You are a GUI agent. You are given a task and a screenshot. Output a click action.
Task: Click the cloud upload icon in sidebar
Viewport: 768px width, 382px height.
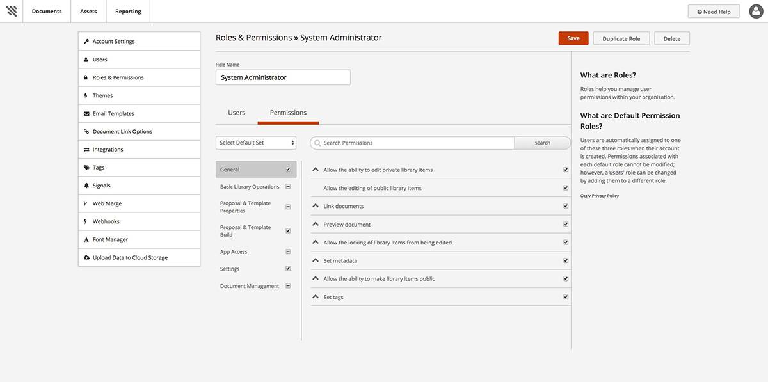click(x=86, y=258)
